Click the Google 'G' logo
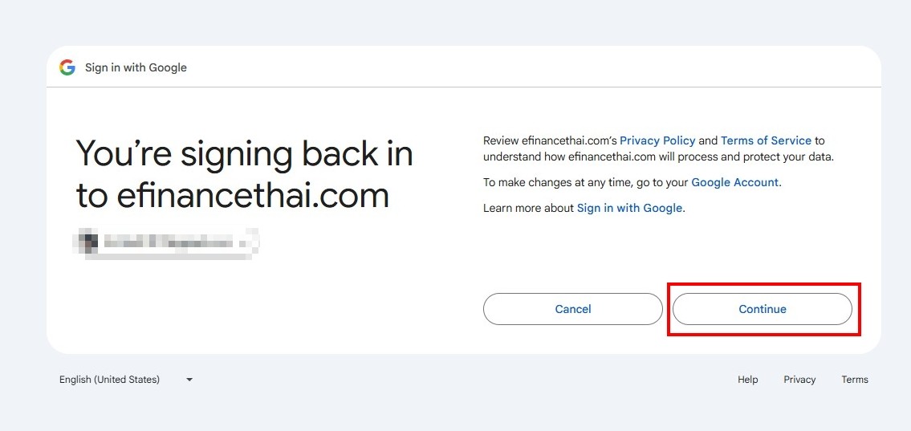Screen dimensions: 911x431 tap(67, 67)
